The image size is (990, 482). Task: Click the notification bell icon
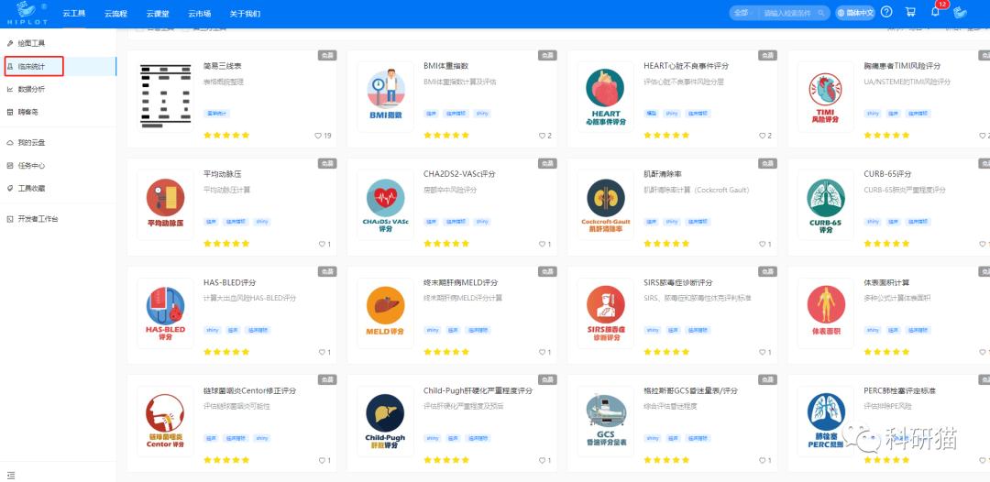(x=935, y=12)
